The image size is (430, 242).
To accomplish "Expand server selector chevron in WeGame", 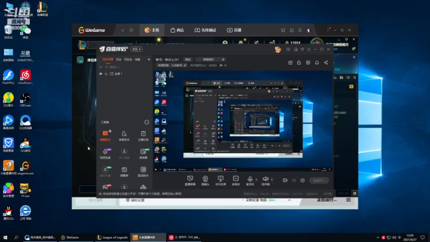I will point(289,200).
